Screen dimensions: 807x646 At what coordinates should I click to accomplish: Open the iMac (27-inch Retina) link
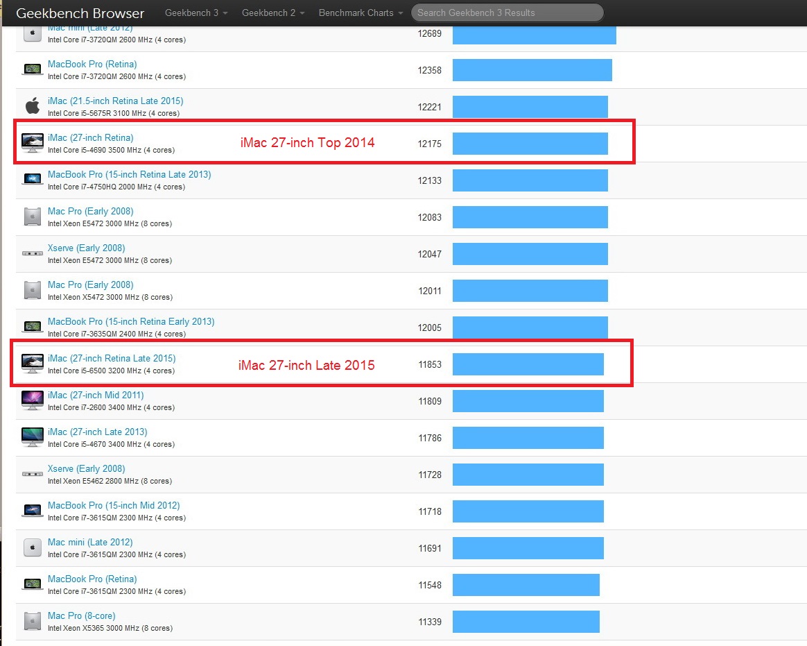tap(91, 138)
